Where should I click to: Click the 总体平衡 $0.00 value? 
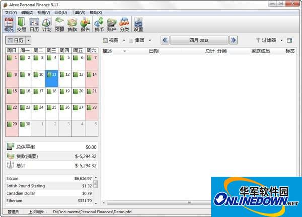click(x=91, y=147)
